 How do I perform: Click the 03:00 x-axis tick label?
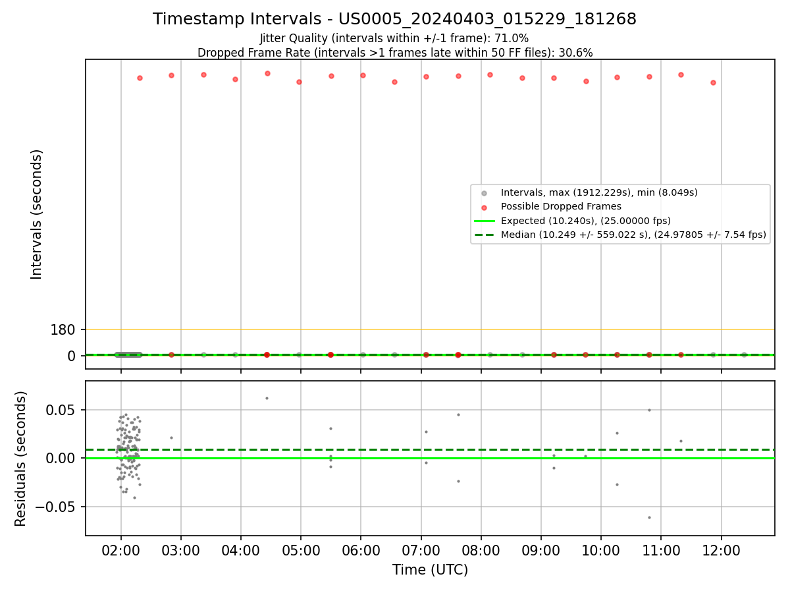(181, 550)
